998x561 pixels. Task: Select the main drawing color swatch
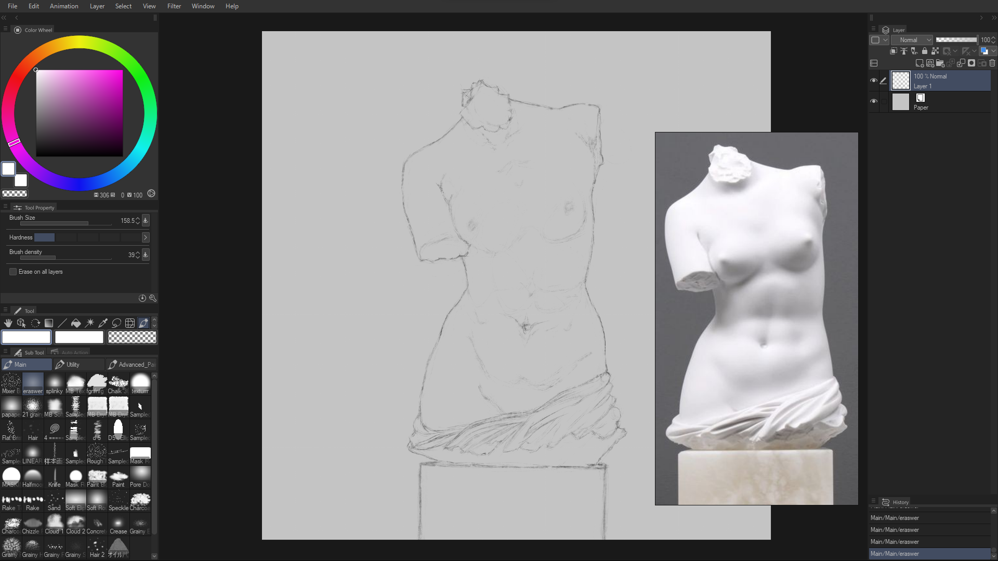click(8, 169)
